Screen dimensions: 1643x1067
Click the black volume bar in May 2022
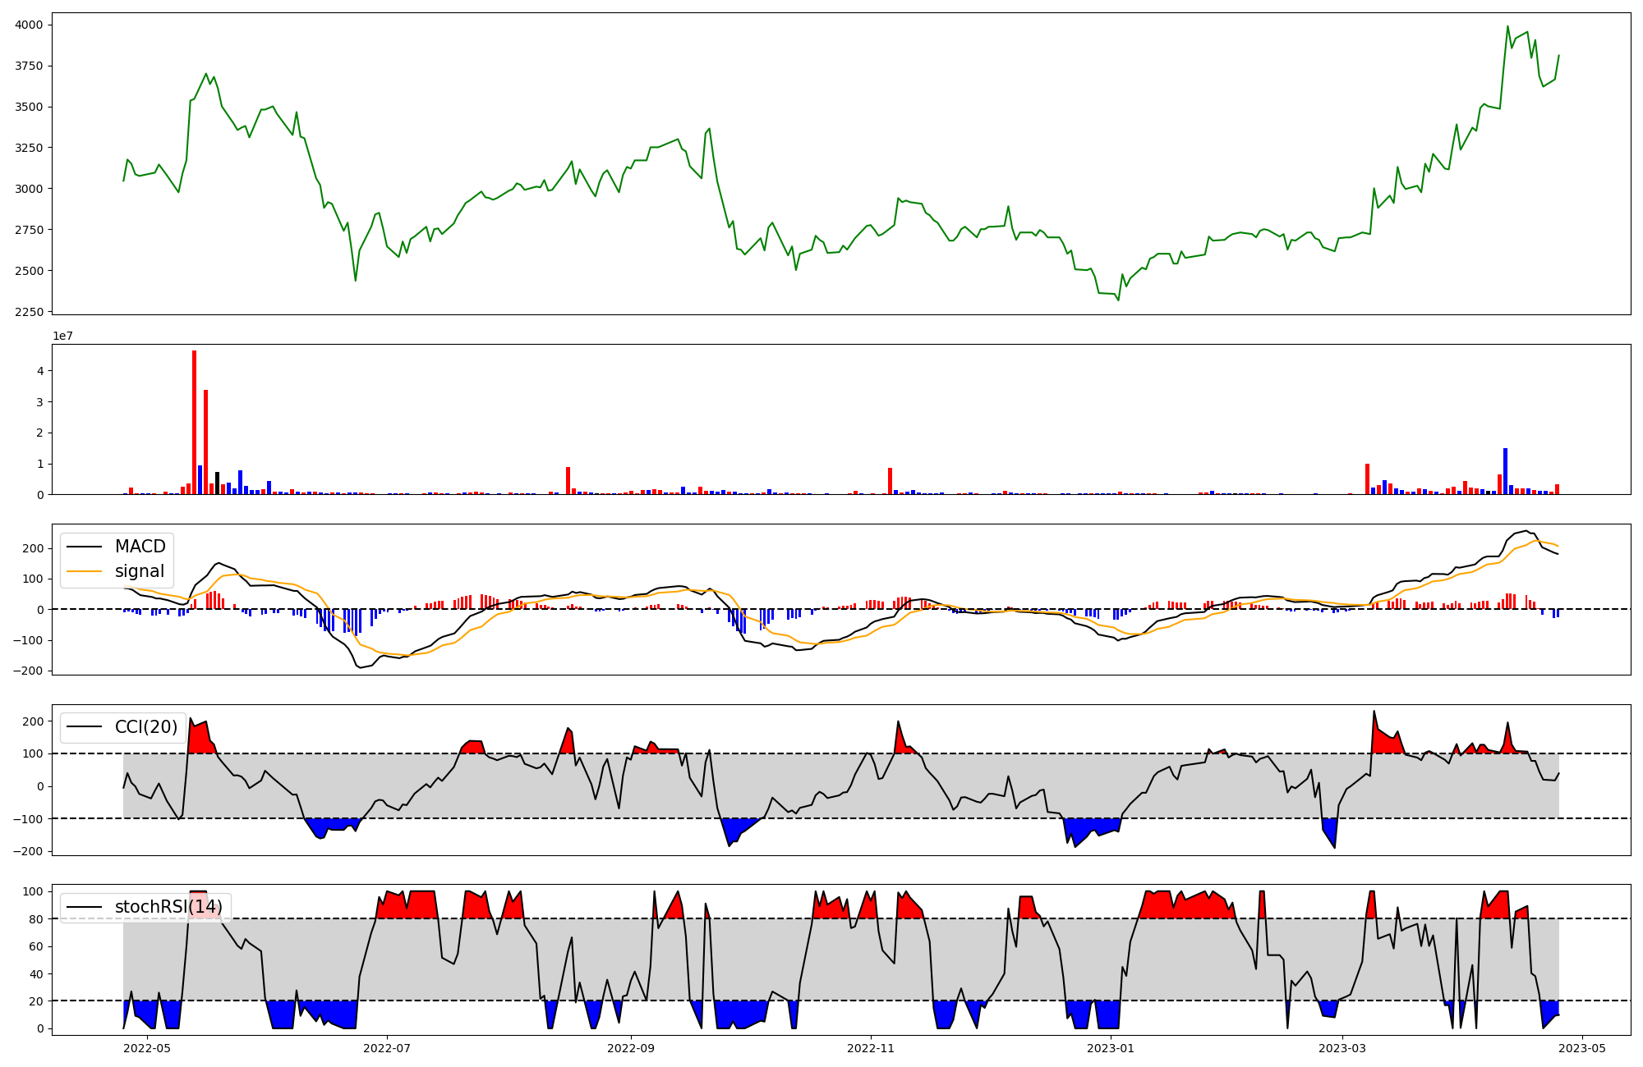coord(217,483)
